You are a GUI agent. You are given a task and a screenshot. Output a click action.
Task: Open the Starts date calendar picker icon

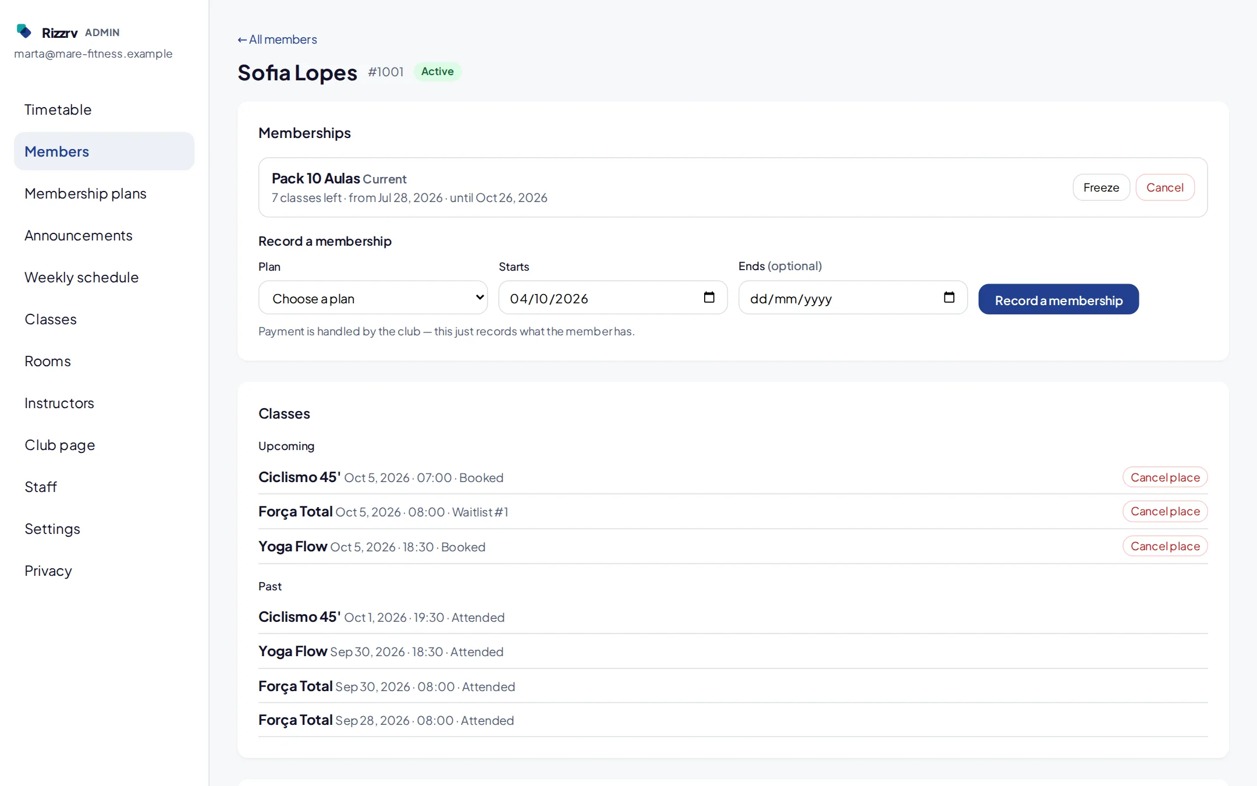(709, 298)
